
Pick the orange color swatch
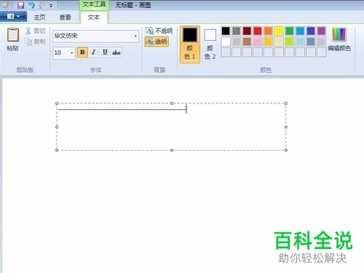pos(268,31)
